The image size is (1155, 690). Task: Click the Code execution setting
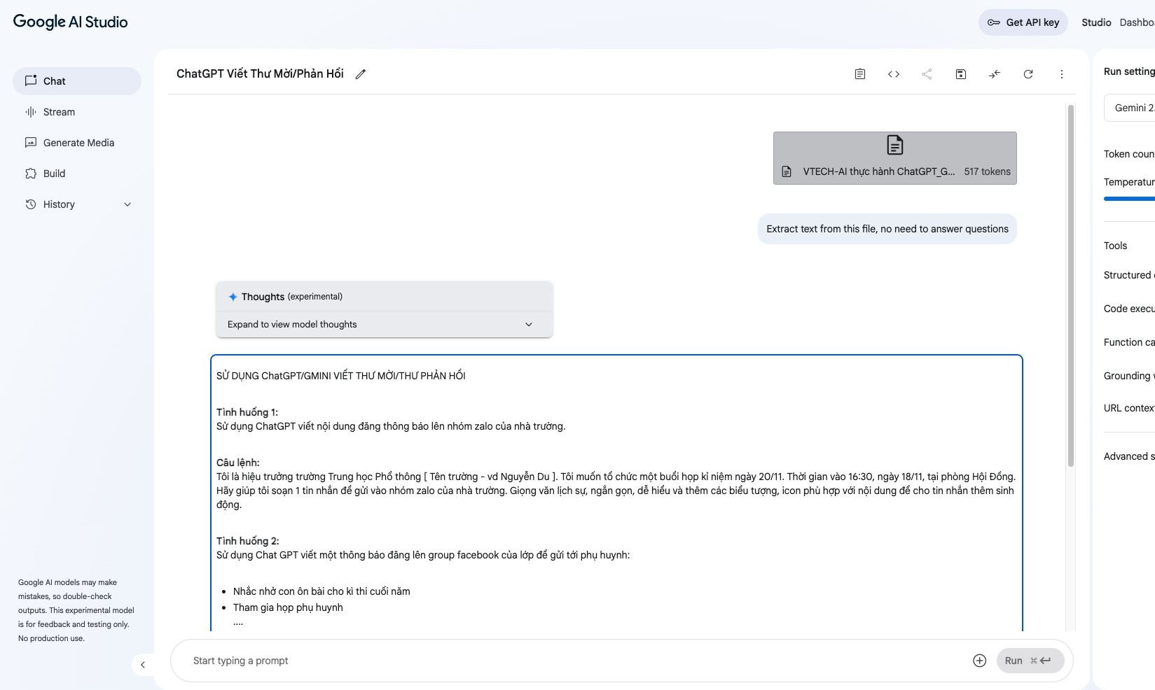click(1129, 309)
